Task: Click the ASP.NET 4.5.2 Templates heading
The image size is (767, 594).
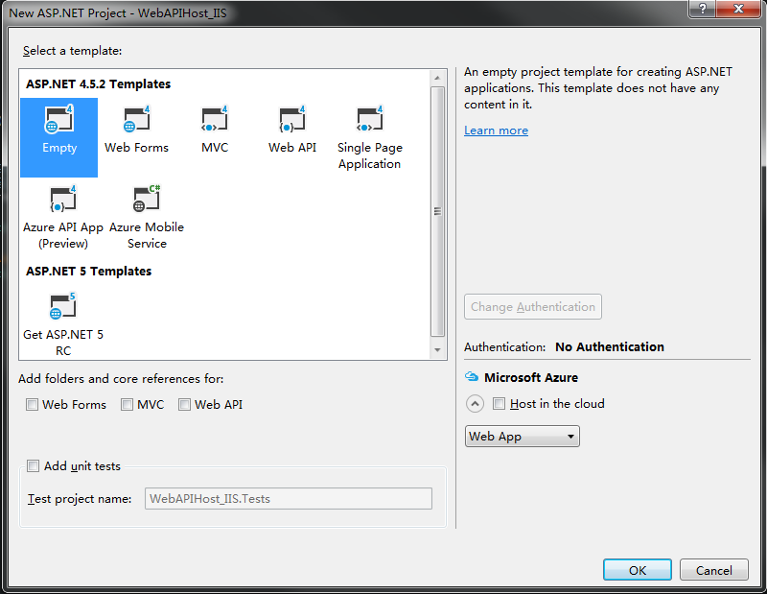Action: click(x=99, y=83)
